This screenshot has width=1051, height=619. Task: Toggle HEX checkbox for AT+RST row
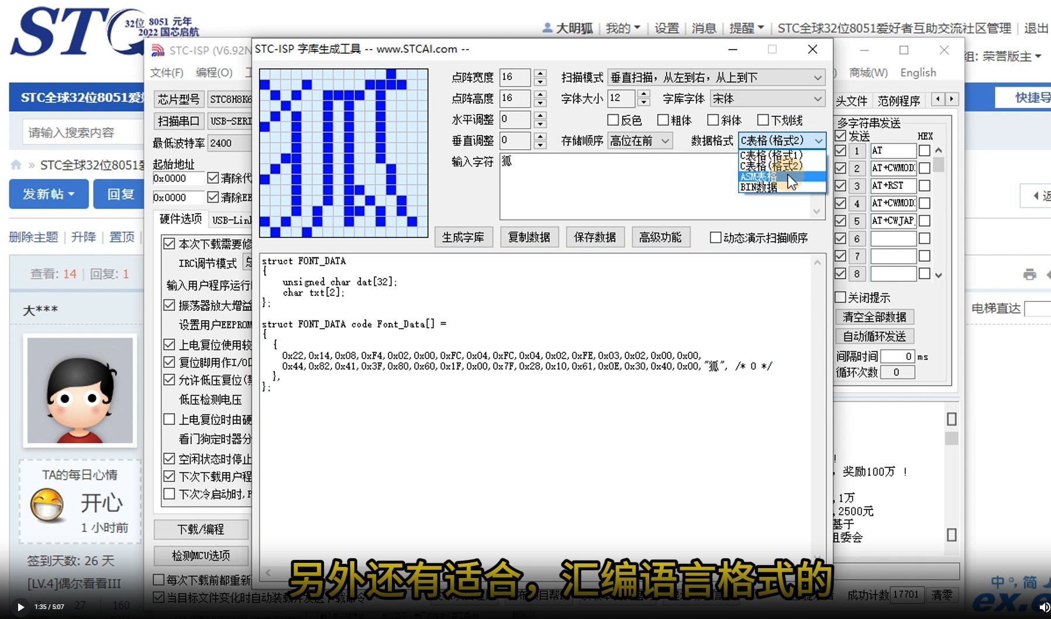[x=925, y=186]
